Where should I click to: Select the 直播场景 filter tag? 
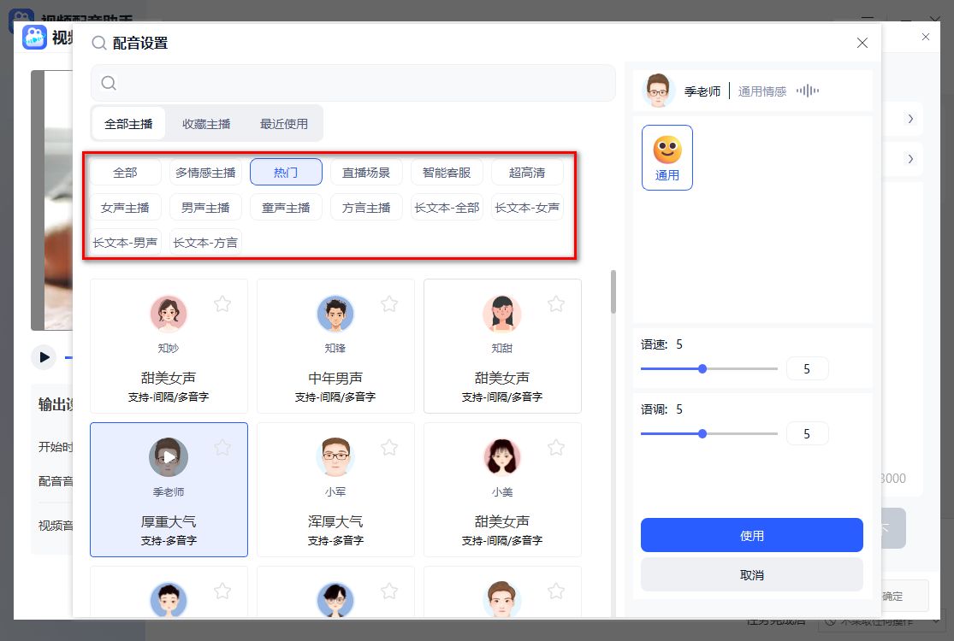[x=366, y=173]
